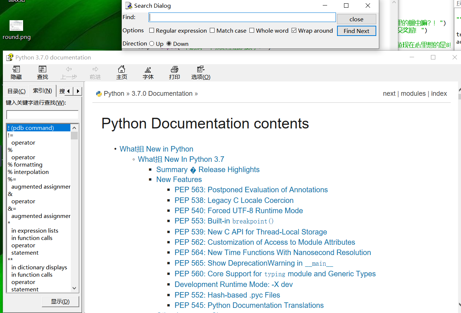Hide the navigation pane with 隐藏 icon
The image size is (461, 313).
pyautogui.click(x=16, y=72)
